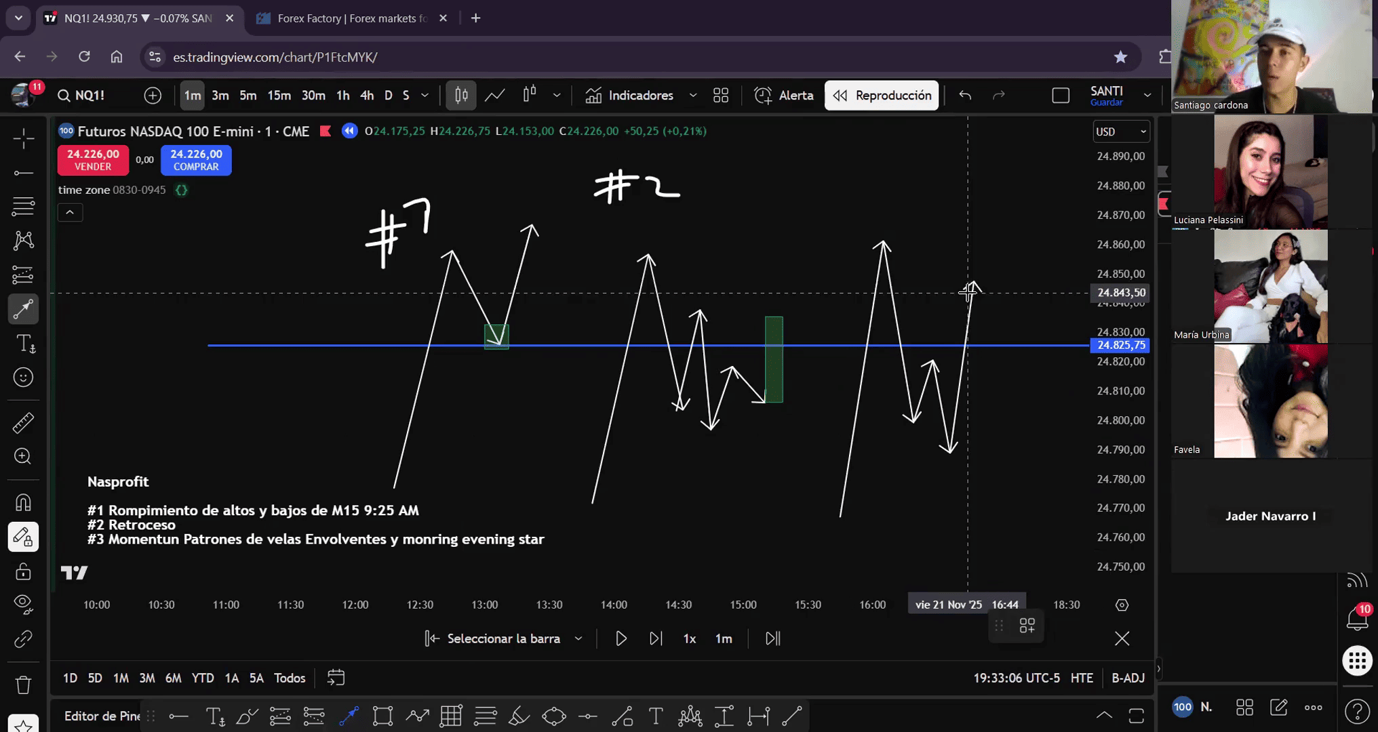The height and width of the screenshot is (732, 1378).
Task: Hide all drawings with eye icon
Action: point(23,603)
